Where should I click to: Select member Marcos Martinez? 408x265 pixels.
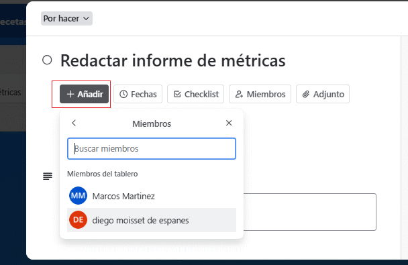point(152,196)
